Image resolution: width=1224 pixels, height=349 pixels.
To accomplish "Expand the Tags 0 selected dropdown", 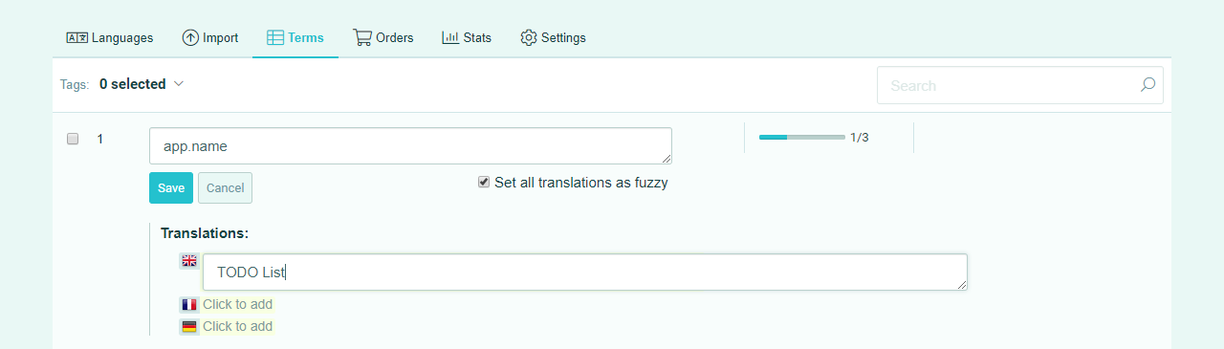I will click(141, 84).
